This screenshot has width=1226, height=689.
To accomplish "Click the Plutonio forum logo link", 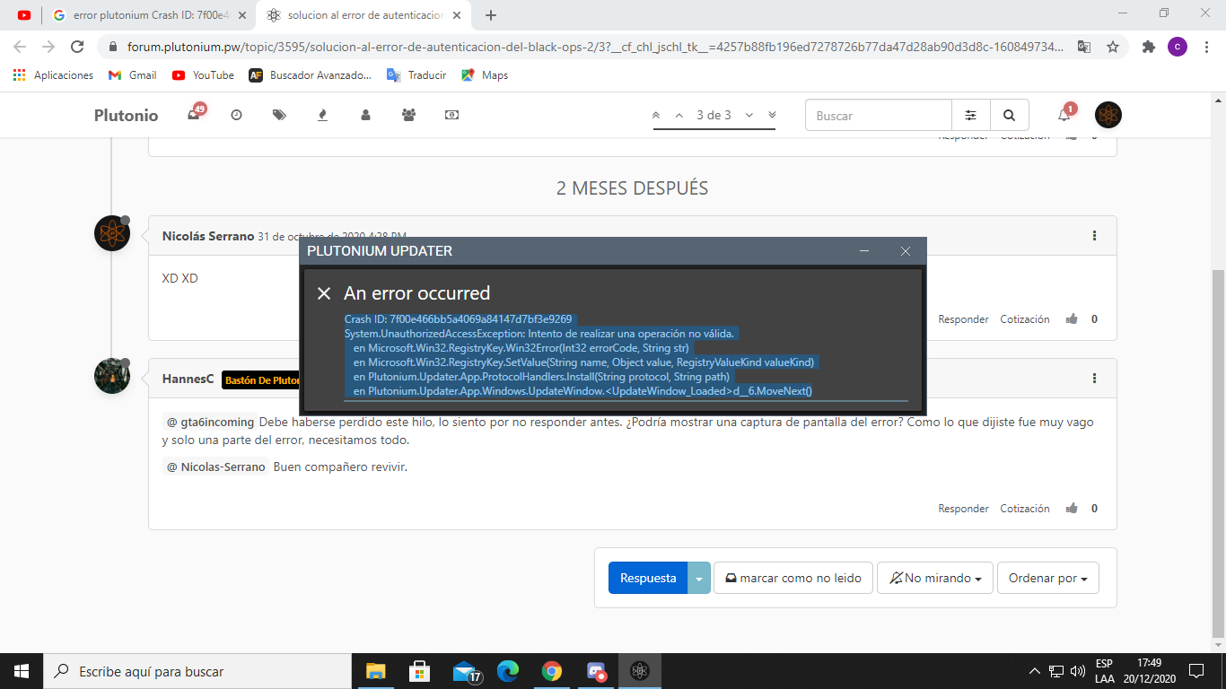I will [126, 115].
